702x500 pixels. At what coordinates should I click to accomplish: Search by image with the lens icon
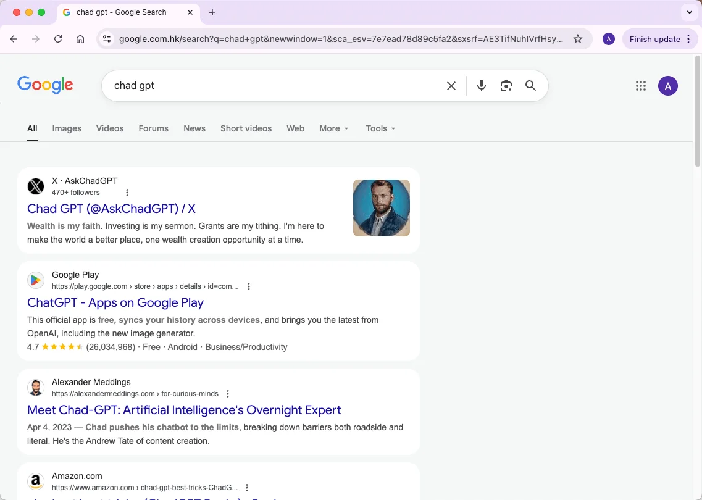[x=506, y=86]
